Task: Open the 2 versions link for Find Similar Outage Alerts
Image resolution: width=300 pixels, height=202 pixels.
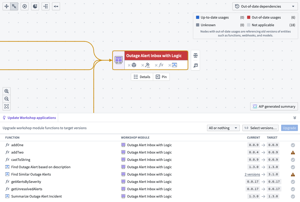Action: click(x=252, y=174)
